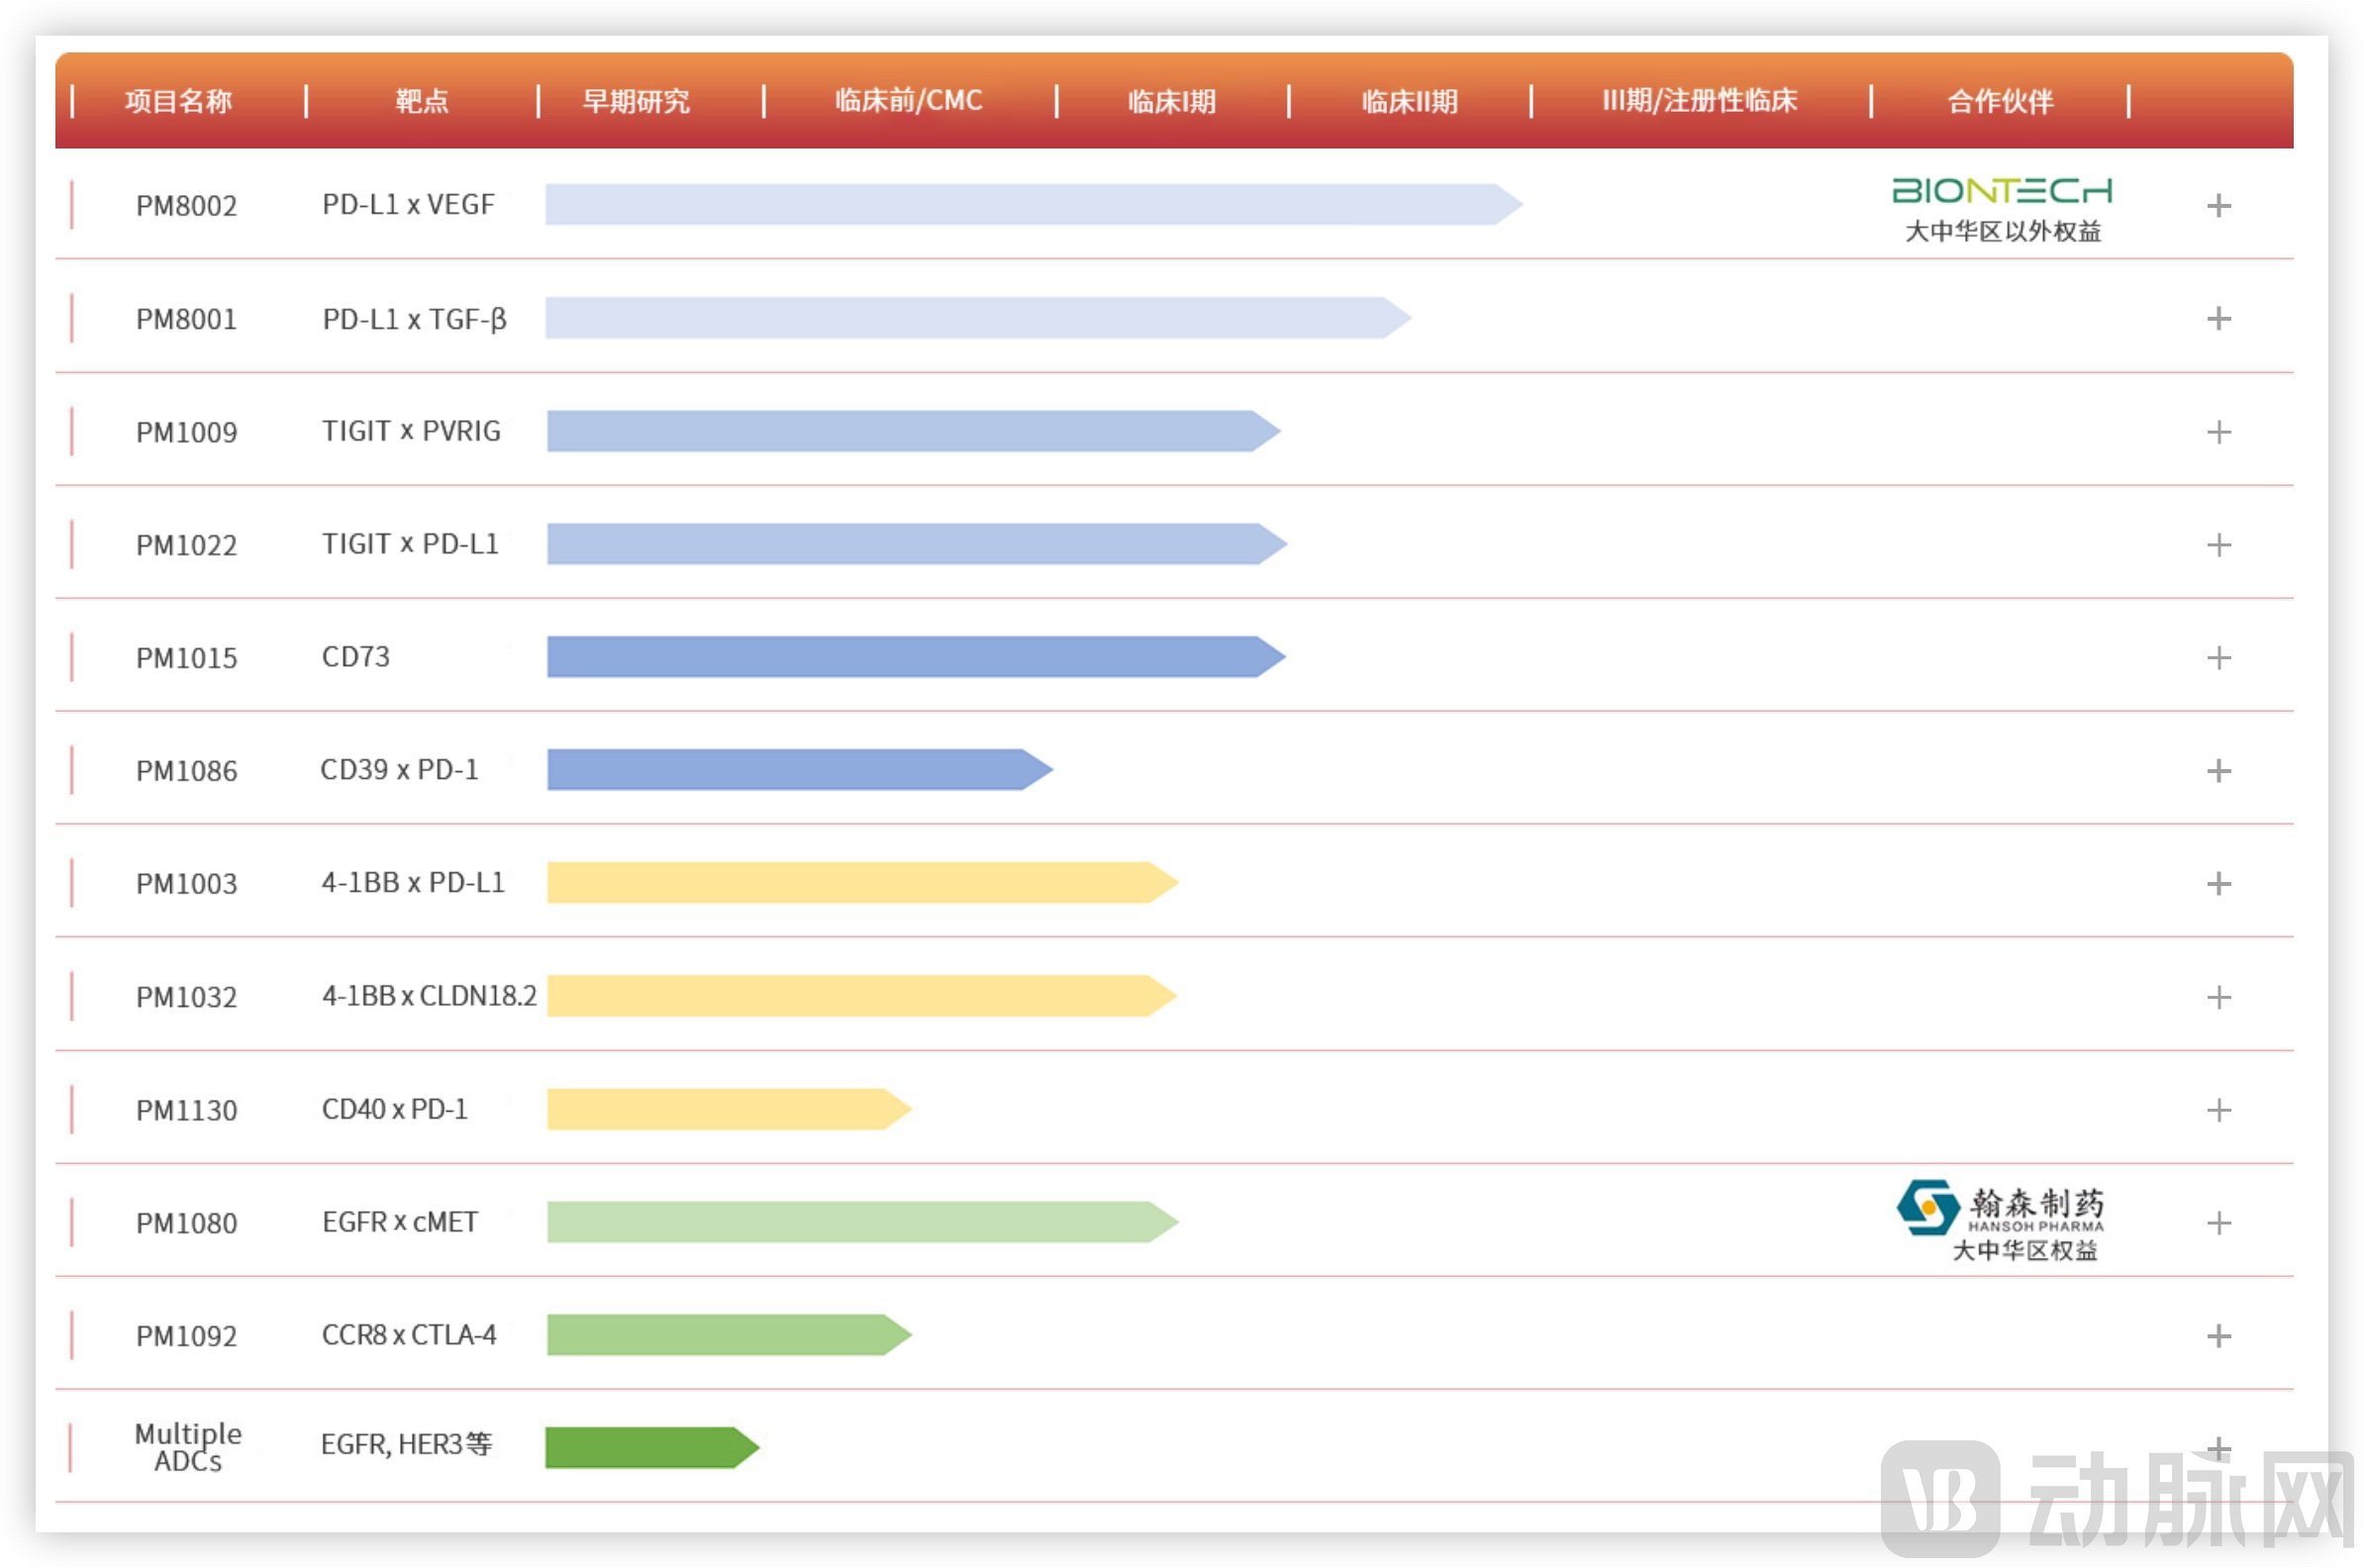Click plus icon beside PM1086
Screen dimensions: 2364x1568
[x=2218, y=771]
